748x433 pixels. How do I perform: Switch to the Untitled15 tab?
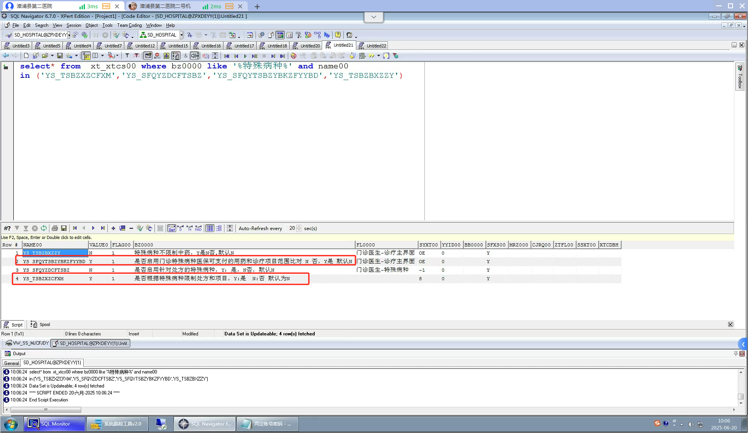tap(174, 46)
